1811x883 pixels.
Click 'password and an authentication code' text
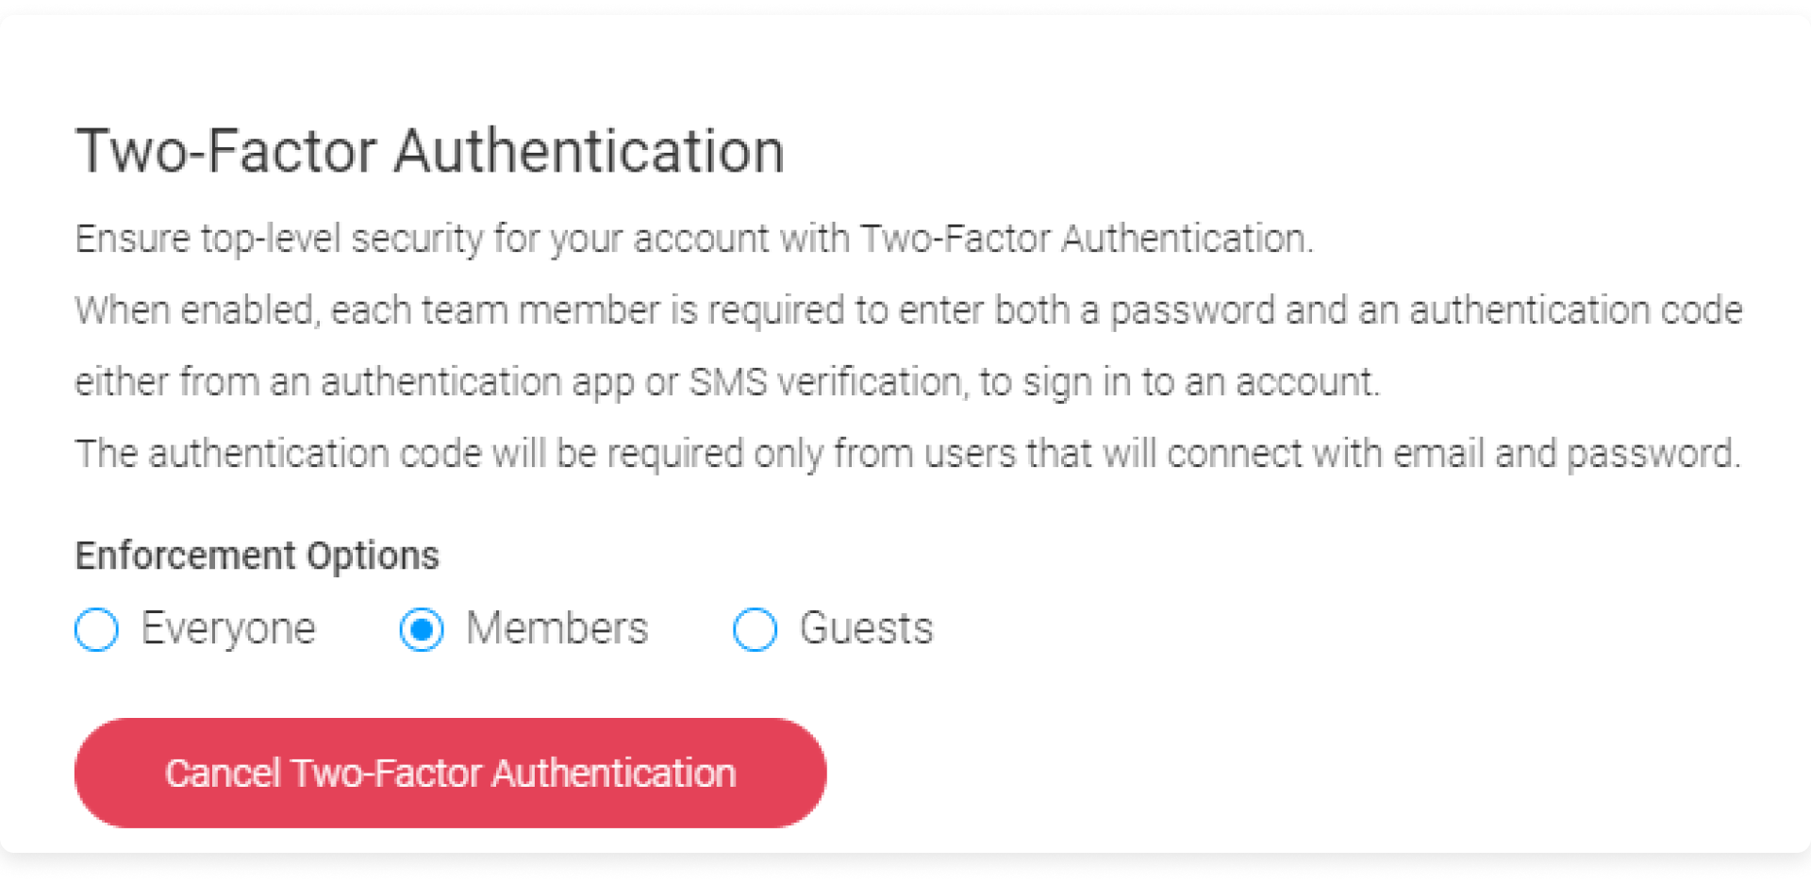click(x=1426, y=310)
